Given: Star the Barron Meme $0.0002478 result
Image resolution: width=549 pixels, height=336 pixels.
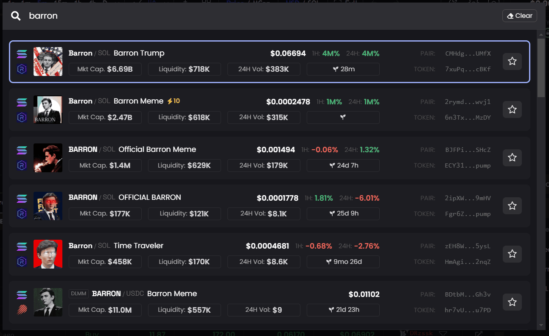Looking at the screenshot, I should pos(512,109).
